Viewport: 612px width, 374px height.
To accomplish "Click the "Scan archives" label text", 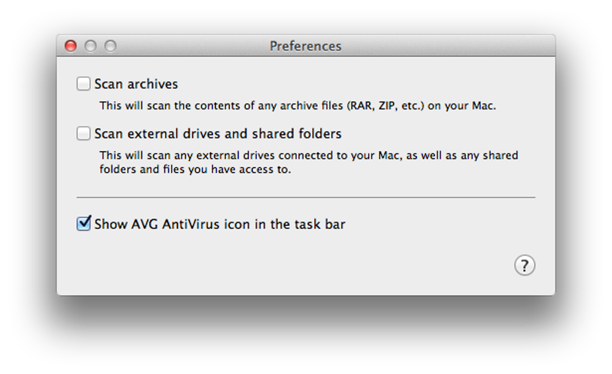I will coord(136,84).
